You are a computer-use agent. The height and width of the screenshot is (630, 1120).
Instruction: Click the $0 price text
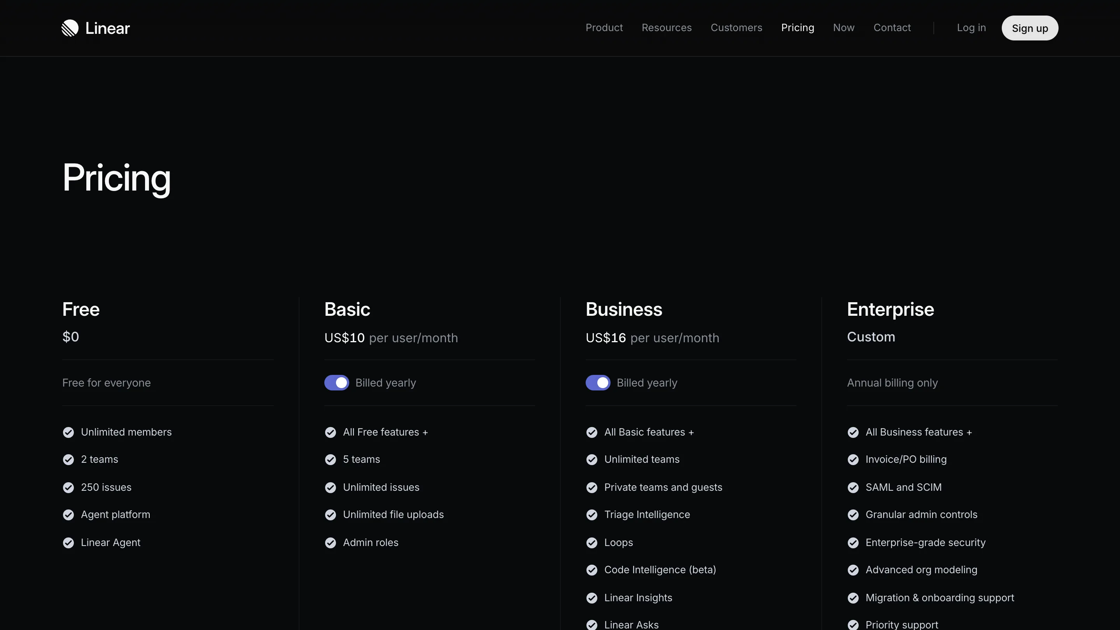[70, 337]
